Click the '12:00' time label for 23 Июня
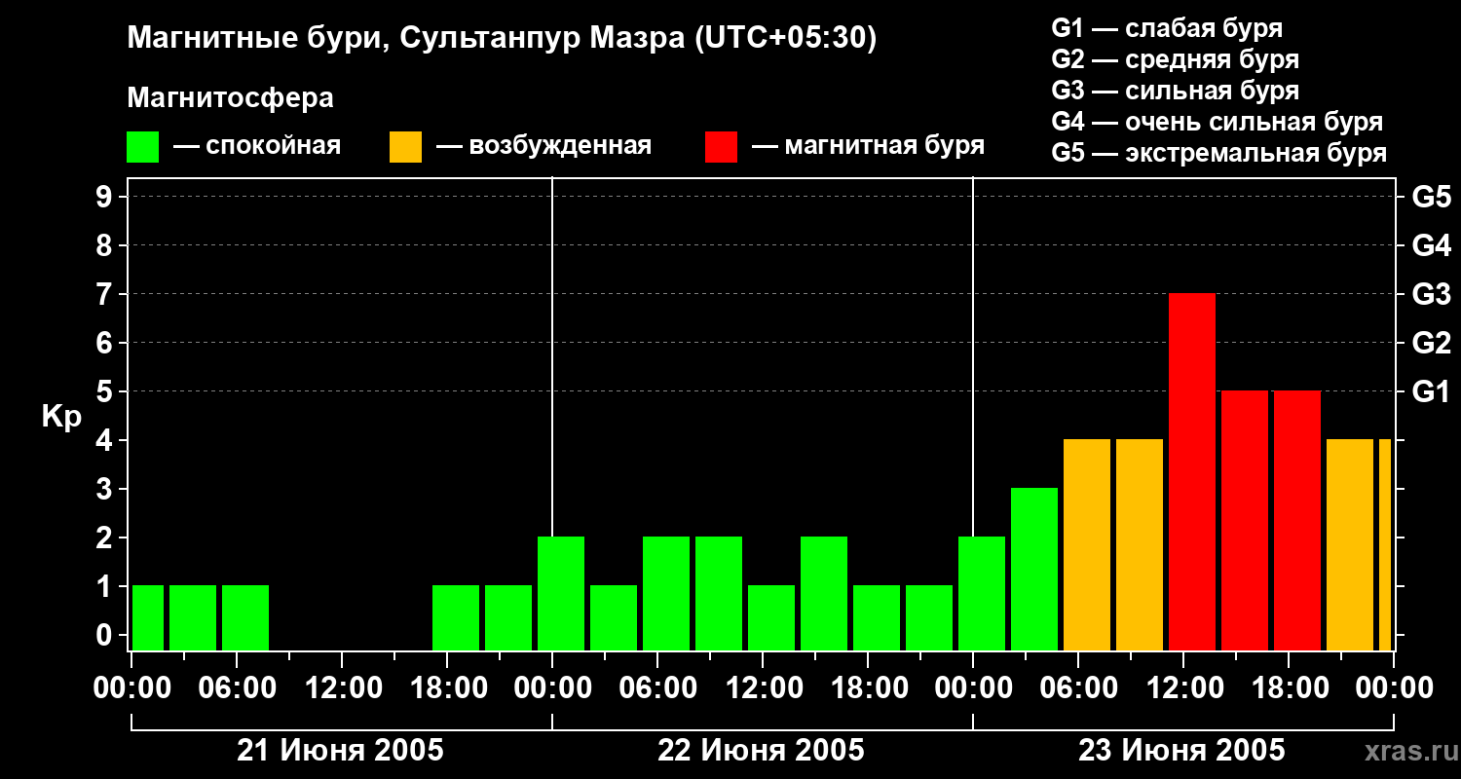Image resolution: width=1461 pixels, height=779 pixels. (x=1184, y=688)
